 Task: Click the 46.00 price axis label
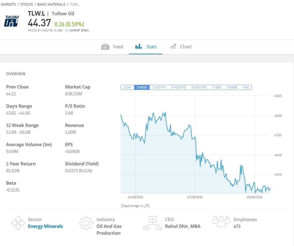tap(278, 155)
